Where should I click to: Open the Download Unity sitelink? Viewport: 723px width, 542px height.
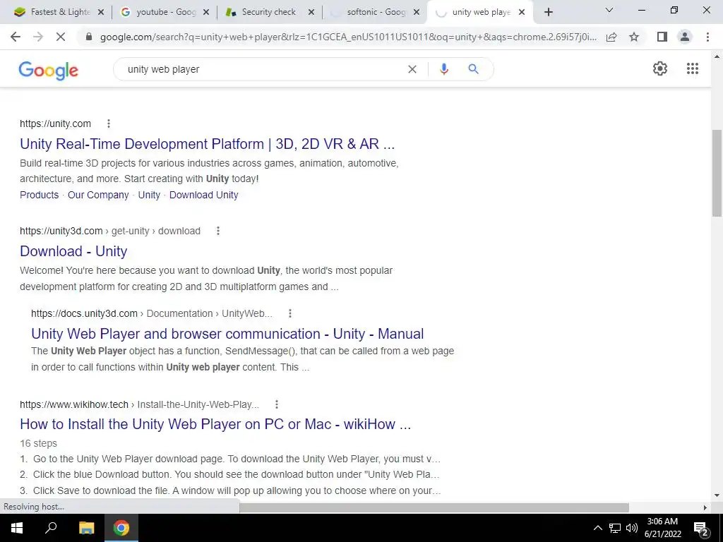(204, 195)
